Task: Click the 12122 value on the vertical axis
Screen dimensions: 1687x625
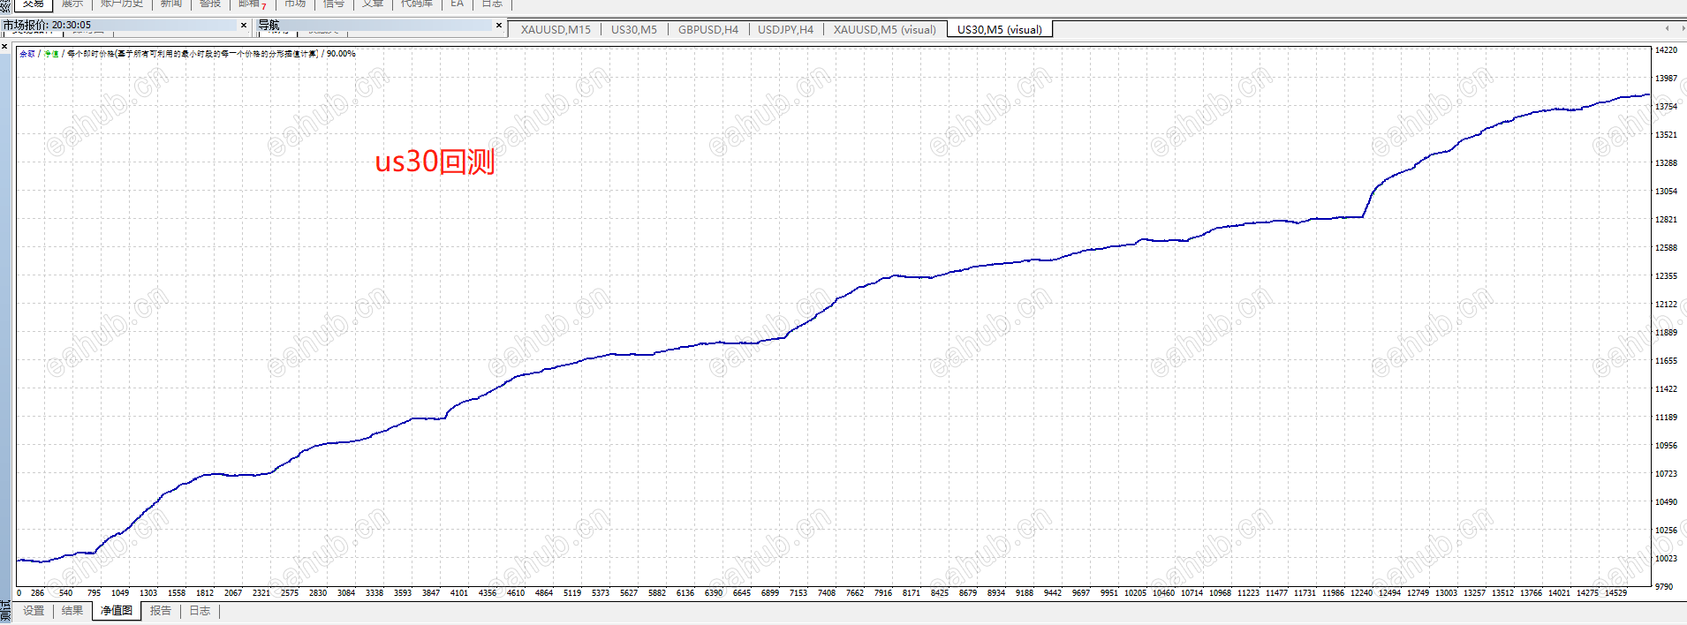Action: (x=1666, y=305)
